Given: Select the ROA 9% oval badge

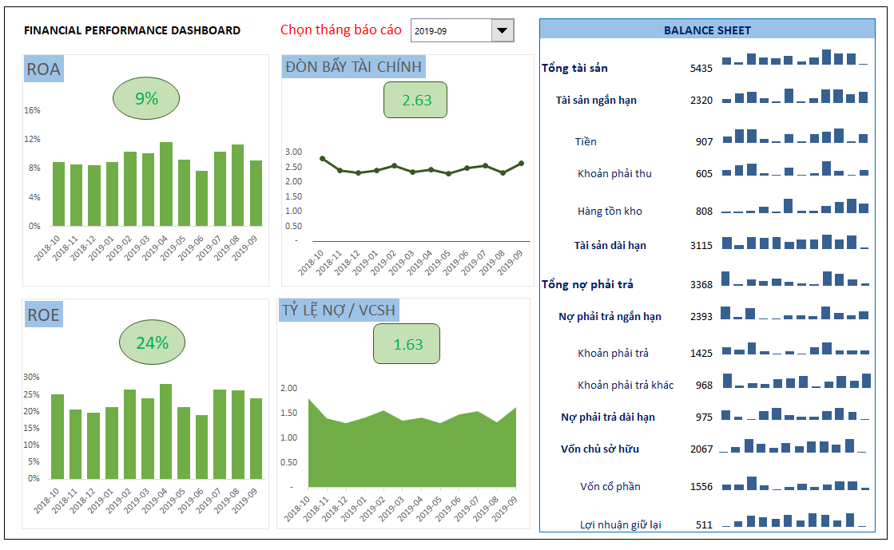Looking at the screenshot, I should (146, 99).
